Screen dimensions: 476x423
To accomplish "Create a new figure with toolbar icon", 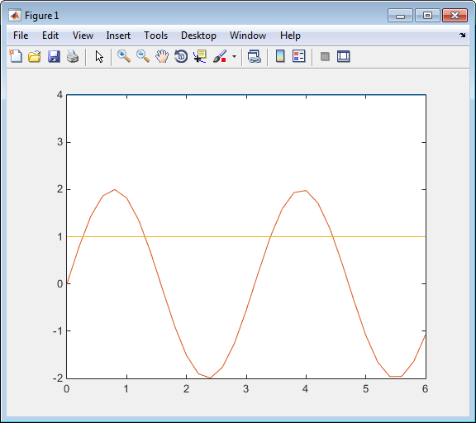I will point(16,56).
